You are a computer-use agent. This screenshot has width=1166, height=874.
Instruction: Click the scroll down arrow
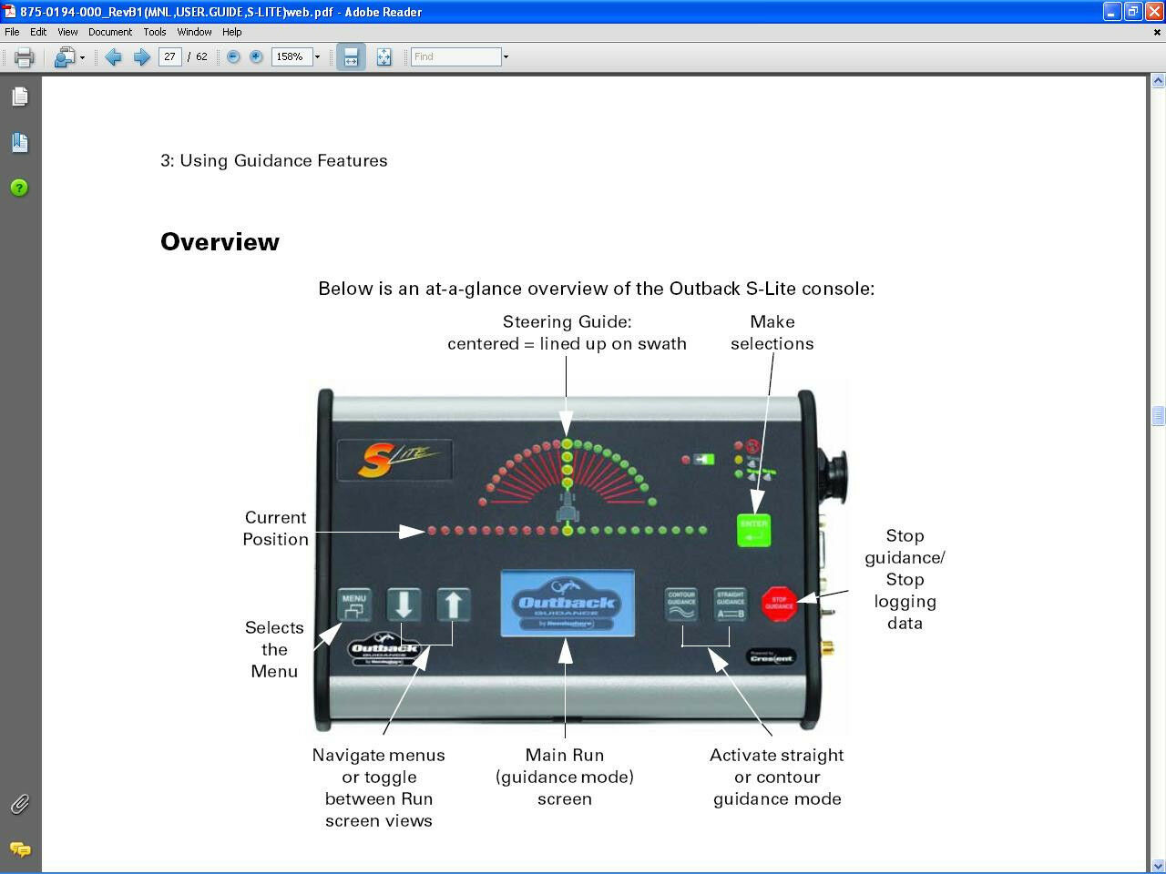click(1158, 866)
